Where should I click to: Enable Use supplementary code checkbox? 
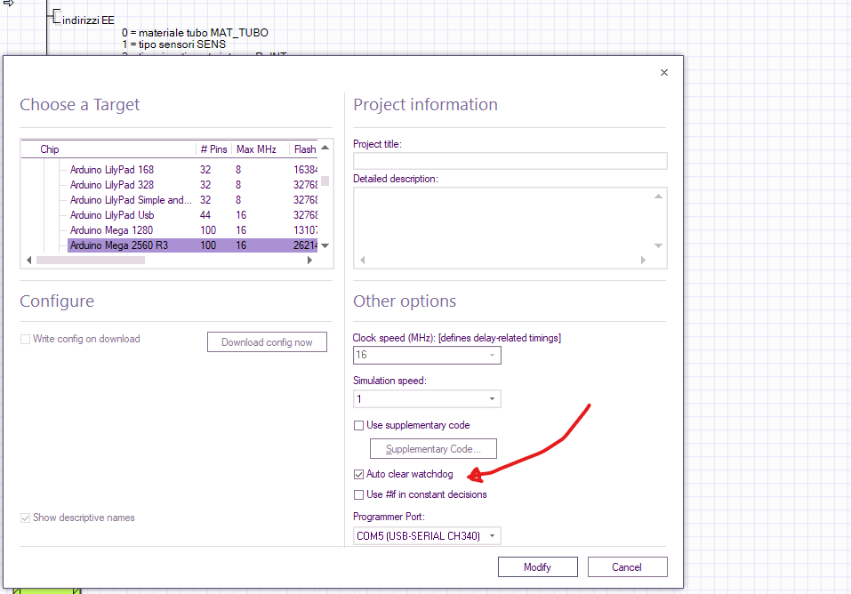coord(358,426)
